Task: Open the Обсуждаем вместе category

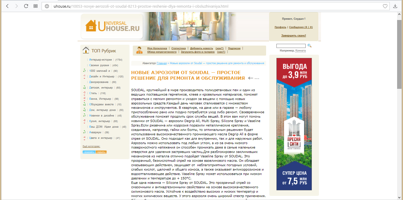Action: tap(101, 104)
